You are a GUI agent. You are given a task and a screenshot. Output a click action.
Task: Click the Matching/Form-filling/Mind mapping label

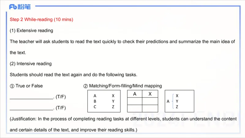125,86
